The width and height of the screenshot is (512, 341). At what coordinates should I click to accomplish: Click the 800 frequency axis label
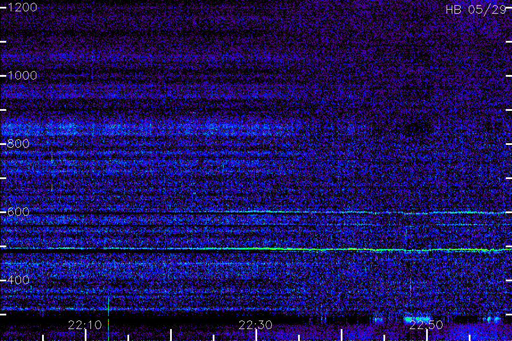(x=18, y=144)
